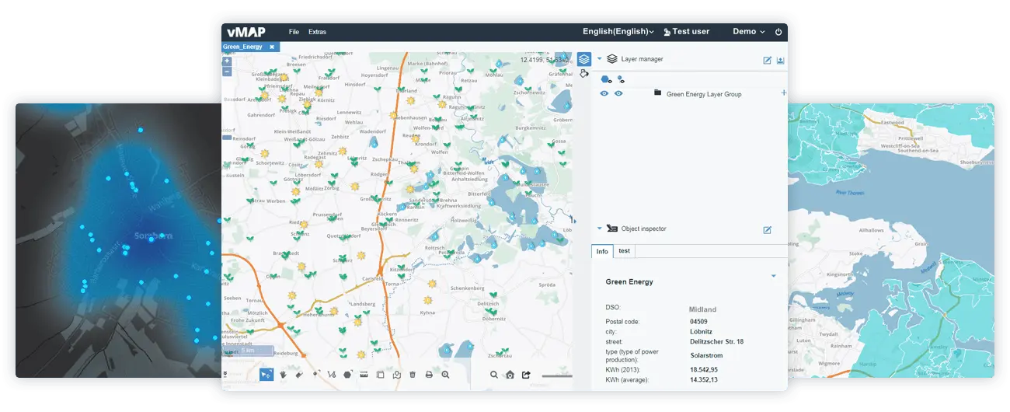The width and height of the screenshot is (1010, 412).
Task: Click the zoom-in magnifier tool
Action: 445,375
